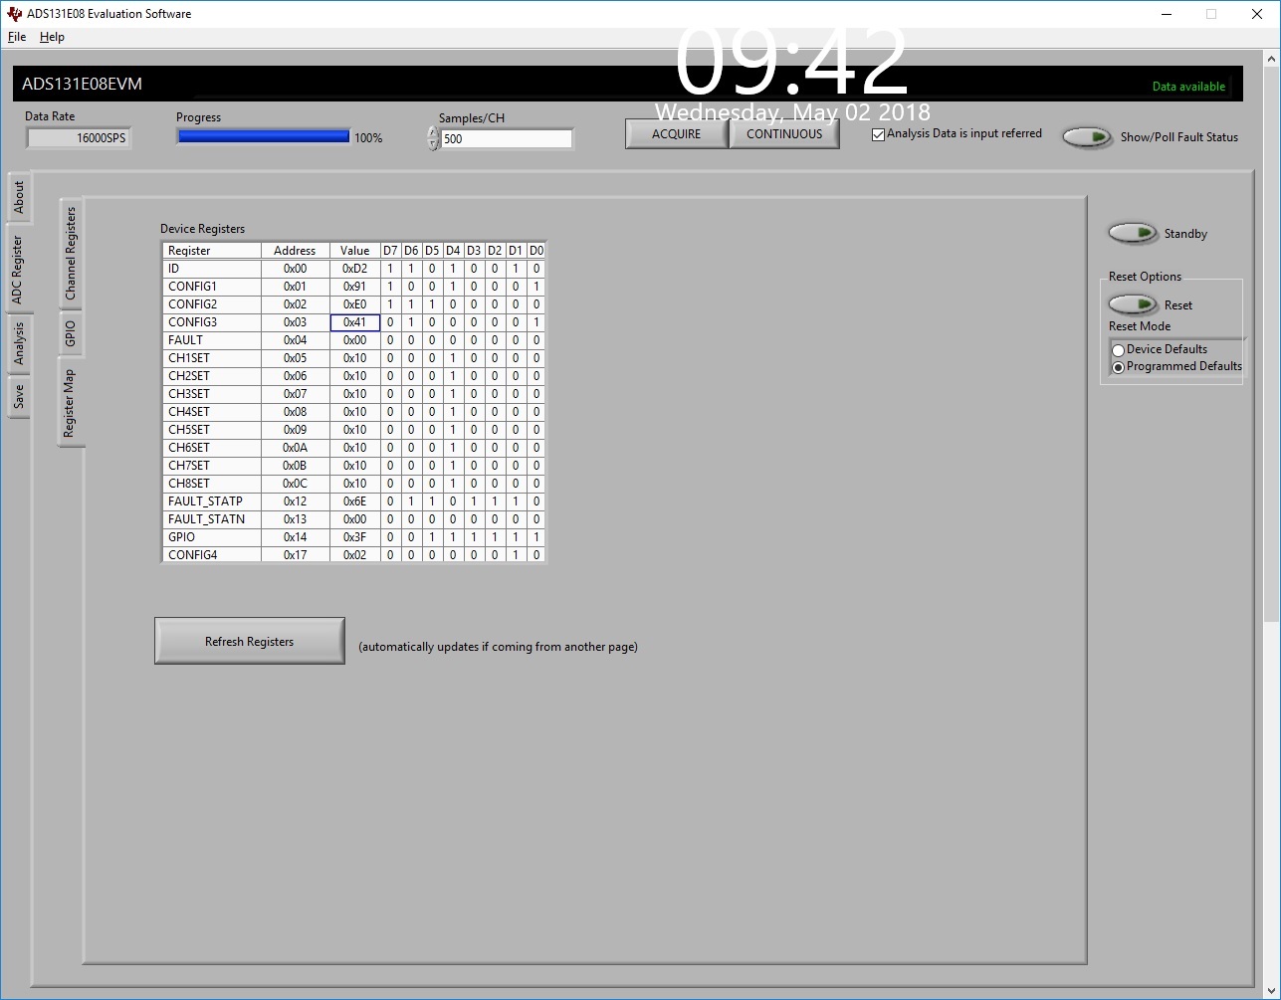Open the Channel Registers sub-tab
Screen dimensions: 1281x1000
71,254
